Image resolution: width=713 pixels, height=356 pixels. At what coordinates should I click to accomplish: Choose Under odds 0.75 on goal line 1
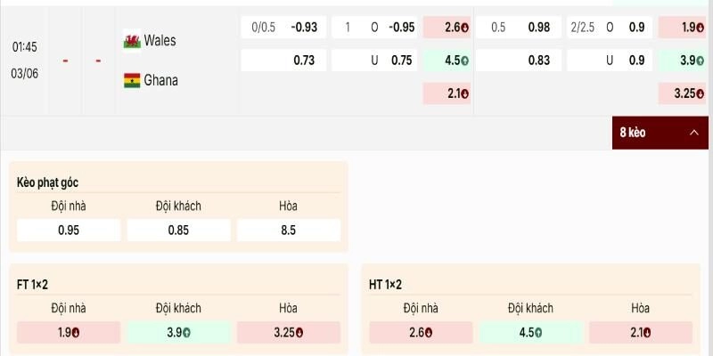(374, 61)
